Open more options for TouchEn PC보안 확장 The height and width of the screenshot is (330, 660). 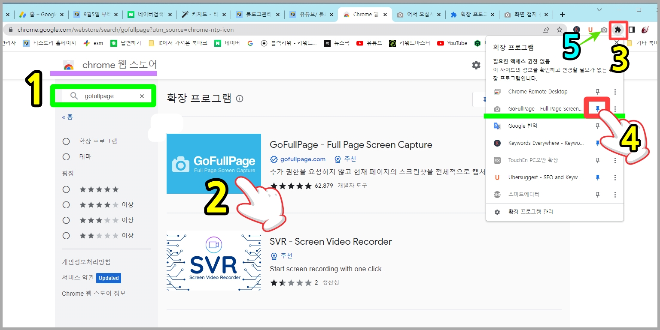[x=615, y=160]
